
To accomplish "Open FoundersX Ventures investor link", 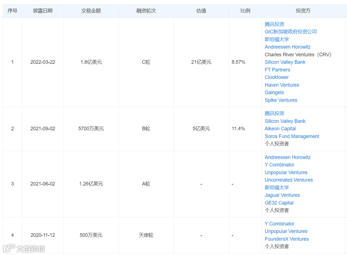I will 287,239.
